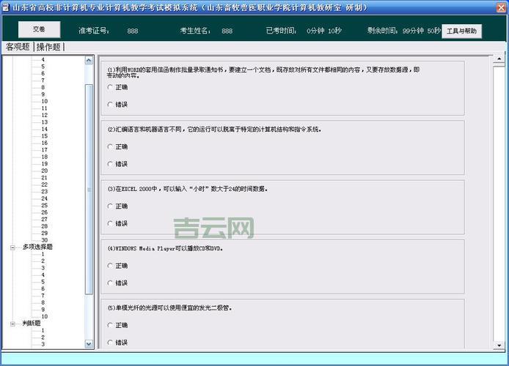Image resolution: width=509 pixels, height=366 pixels.
Task: Click the question panel scroll up arrow
Action: pyautogui.click(x=499, y=59)
